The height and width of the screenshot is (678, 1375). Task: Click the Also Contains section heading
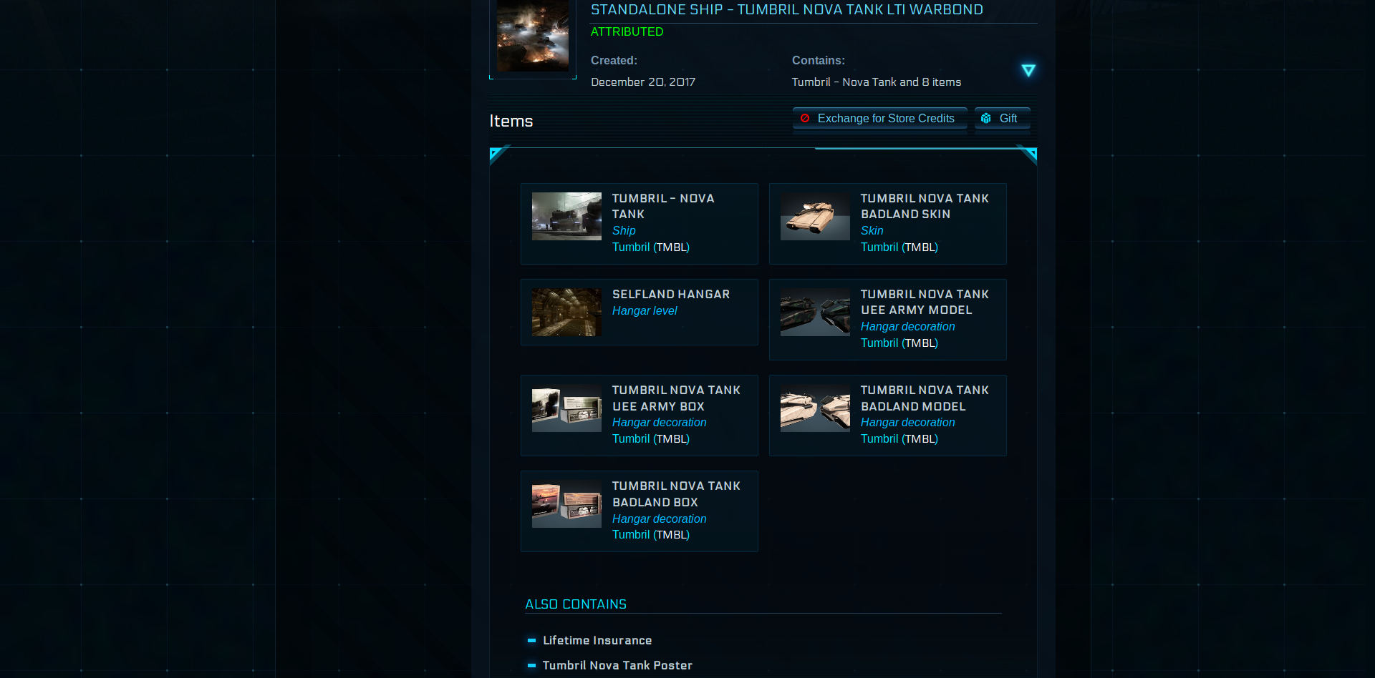(576, 604)
